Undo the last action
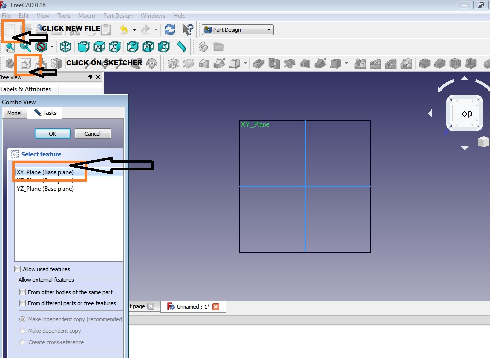Screen dimensions: 493x358 click(x=124, y=30)
